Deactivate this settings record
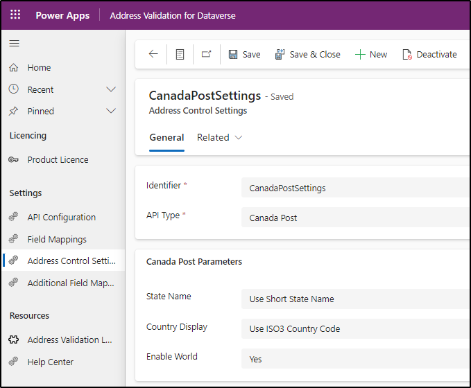This screenshot has width=471, height=388. [x=429, y=54]
